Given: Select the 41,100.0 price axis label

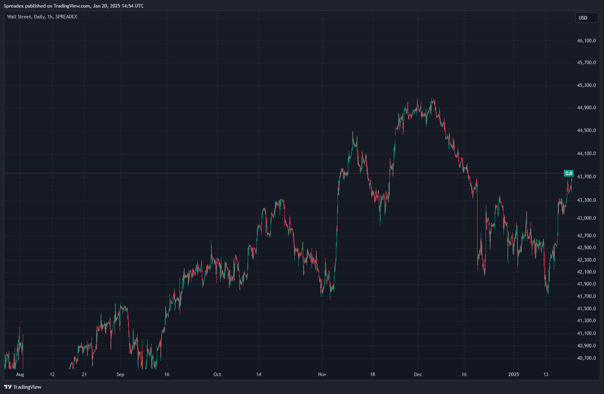Looking at the screenshot, I should 586,333.
